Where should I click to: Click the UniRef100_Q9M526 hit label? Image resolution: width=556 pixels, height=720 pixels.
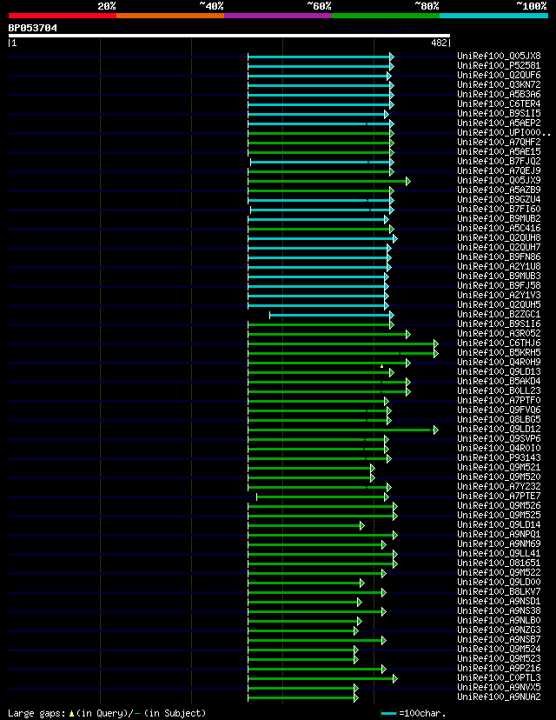pyautogui.click(x=499, y=506)
